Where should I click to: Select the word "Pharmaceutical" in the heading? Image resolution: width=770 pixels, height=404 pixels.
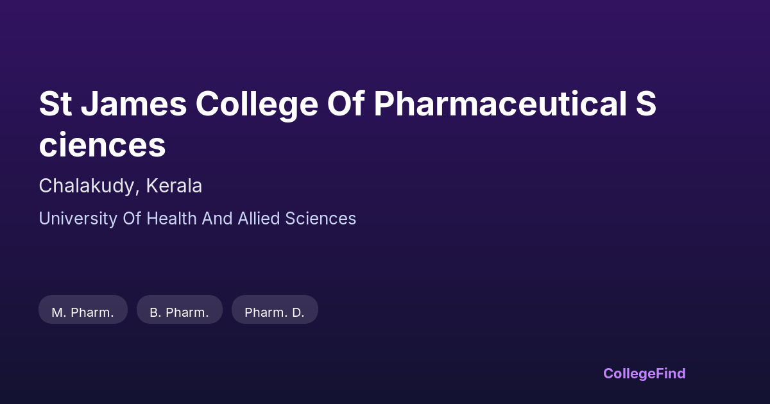[x=499, y=104]
